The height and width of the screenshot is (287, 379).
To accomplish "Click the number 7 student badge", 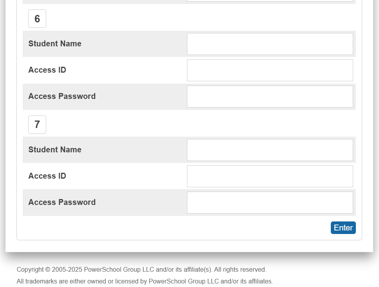I will pyautogui.click(x=37, y=124).
